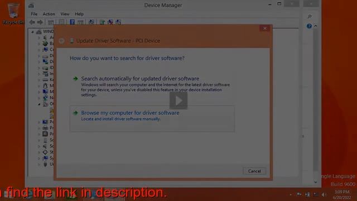Click the scrollbar down arrow in right pane
This screenshot has height=201, width=357.
click(315, 182)
